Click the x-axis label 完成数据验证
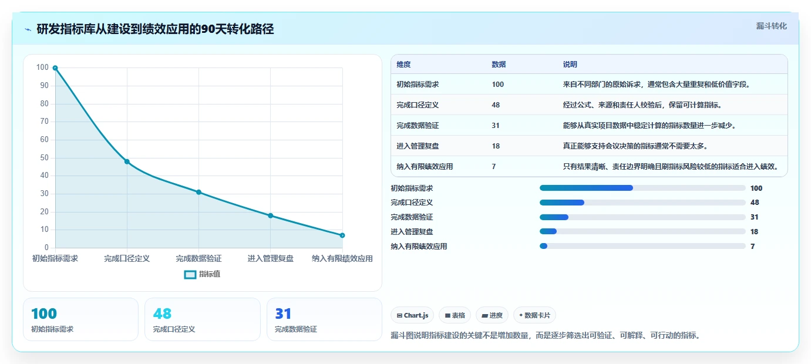The image size is (811, 364). (x=198, y=258)
